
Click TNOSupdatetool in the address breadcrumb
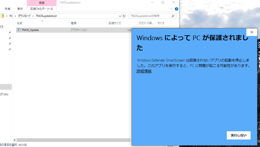(x=46, y=16)
